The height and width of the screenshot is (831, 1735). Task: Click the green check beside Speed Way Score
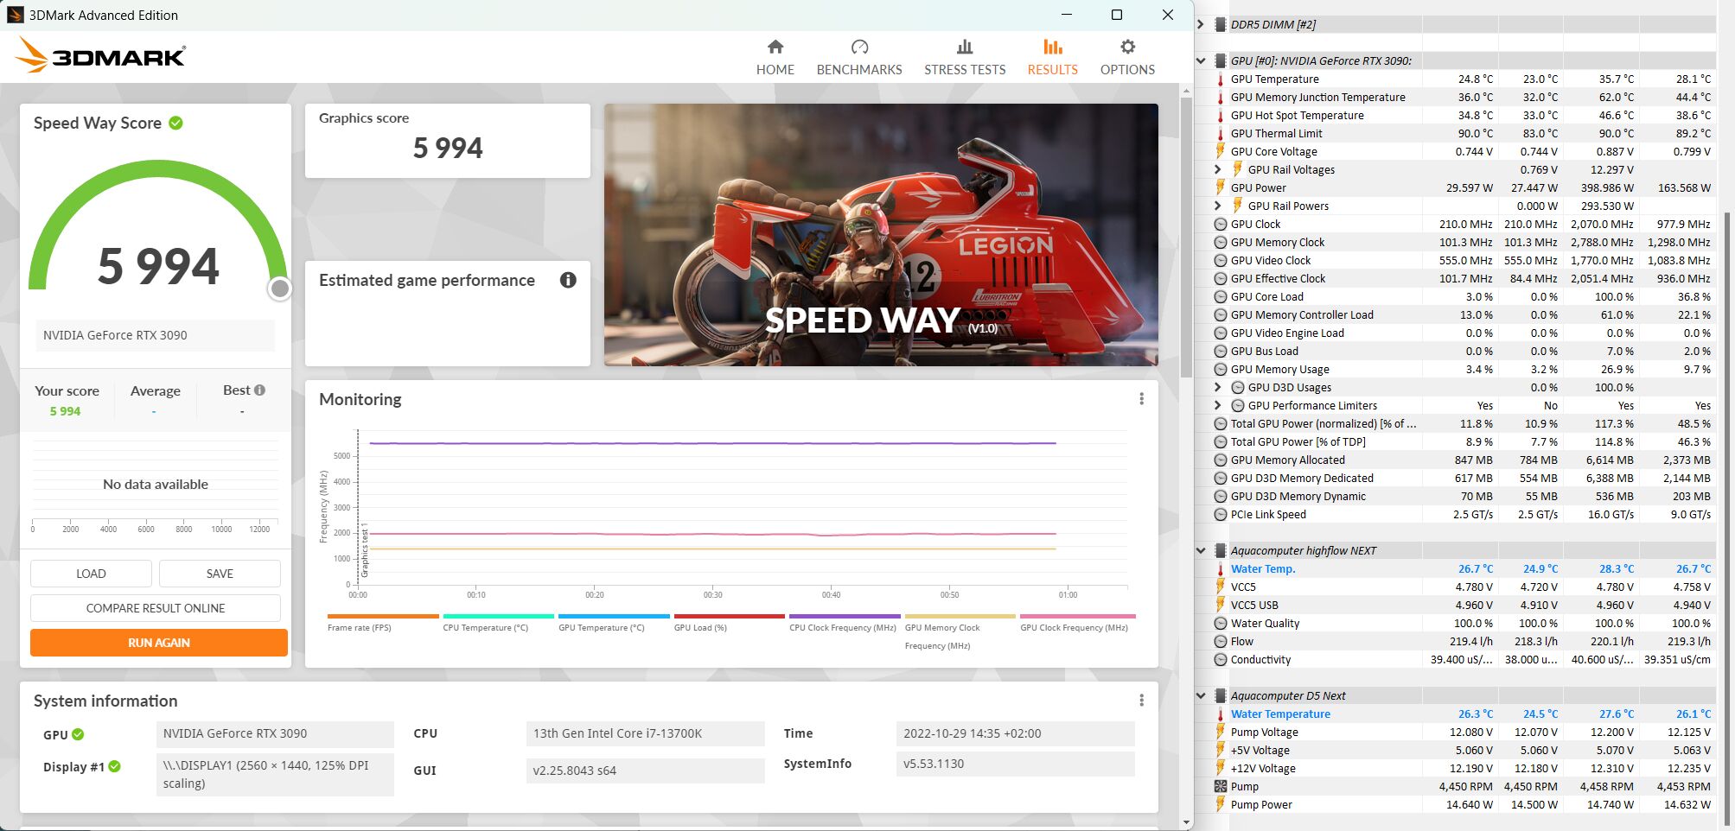point(176,123)
